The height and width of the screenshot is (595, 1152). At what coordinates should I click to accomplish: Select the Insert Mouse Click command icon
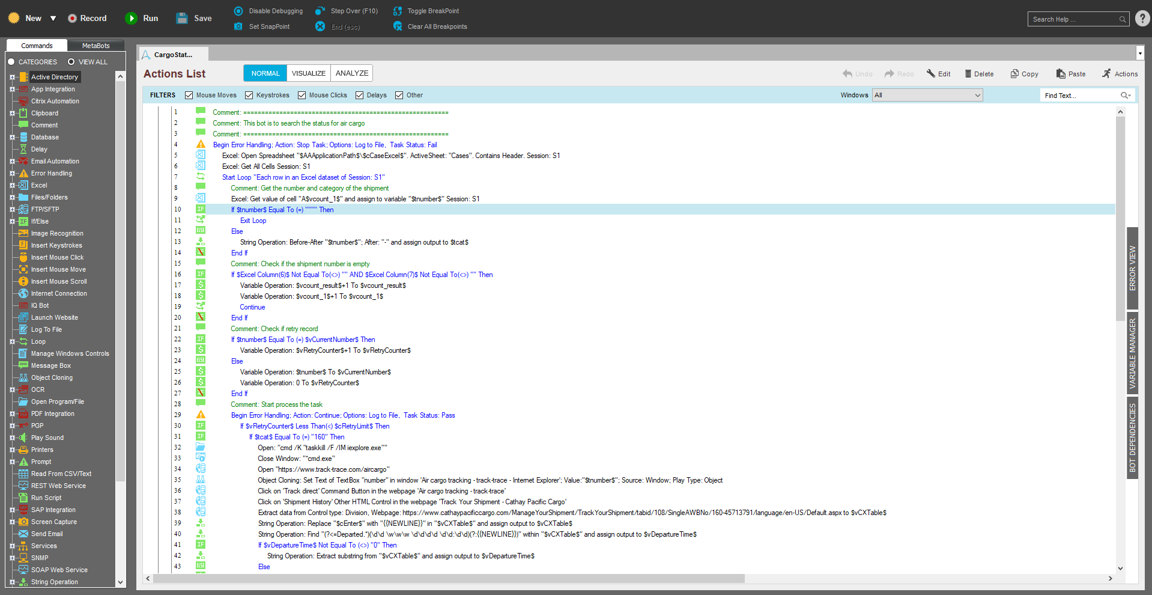(23, 257)
